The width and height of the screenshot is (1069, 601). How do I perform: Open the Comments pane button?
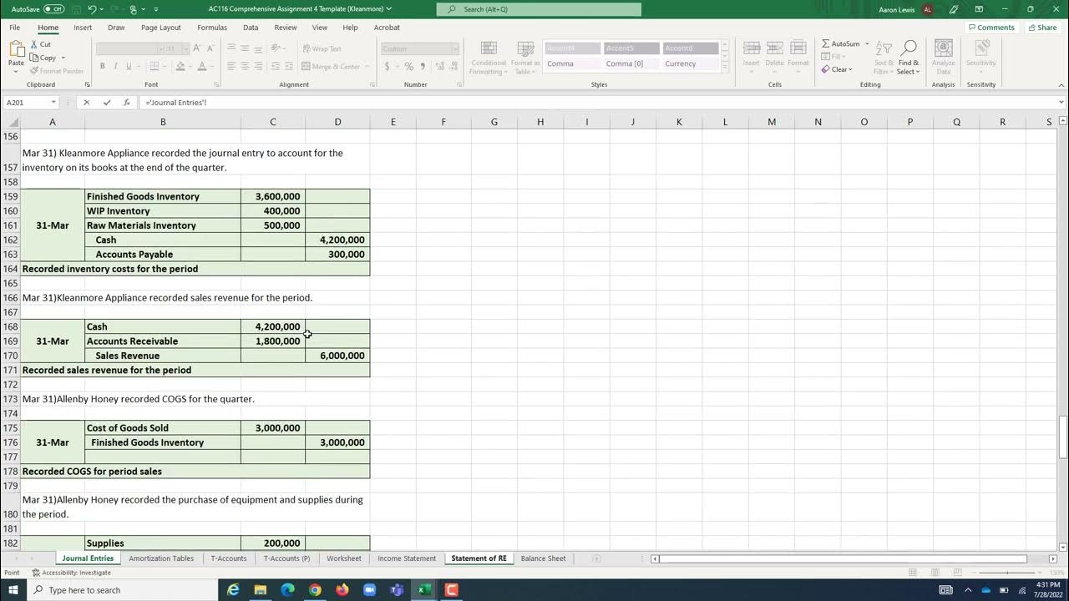(x=990, y=28)
